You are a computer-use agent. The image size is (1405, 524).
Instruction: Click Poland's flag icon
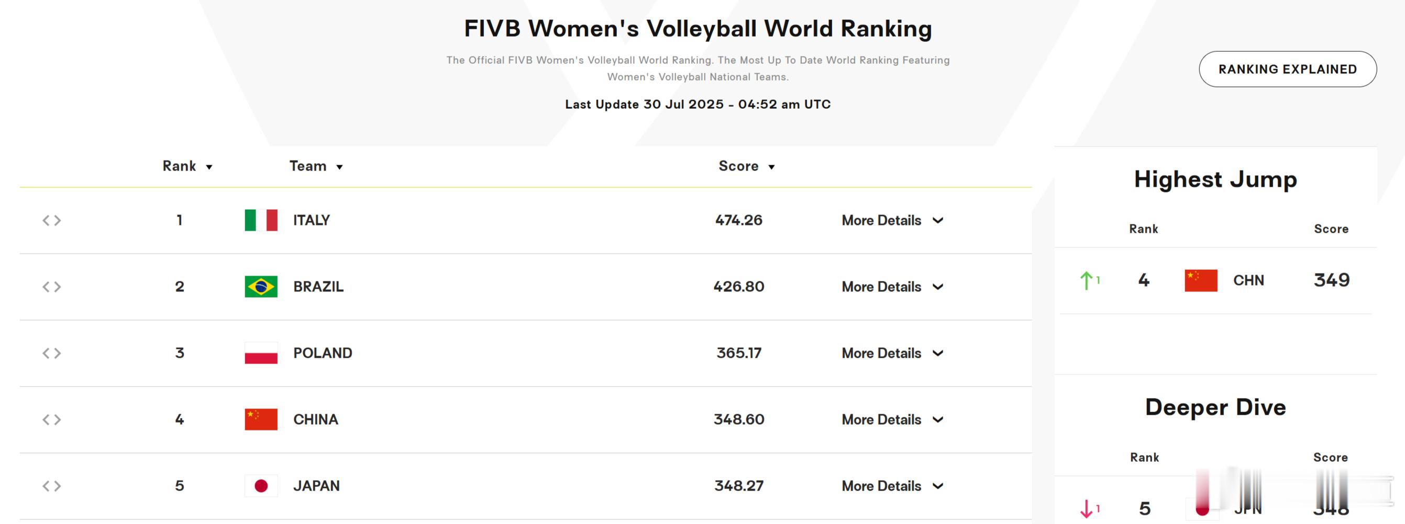point(261,353)
